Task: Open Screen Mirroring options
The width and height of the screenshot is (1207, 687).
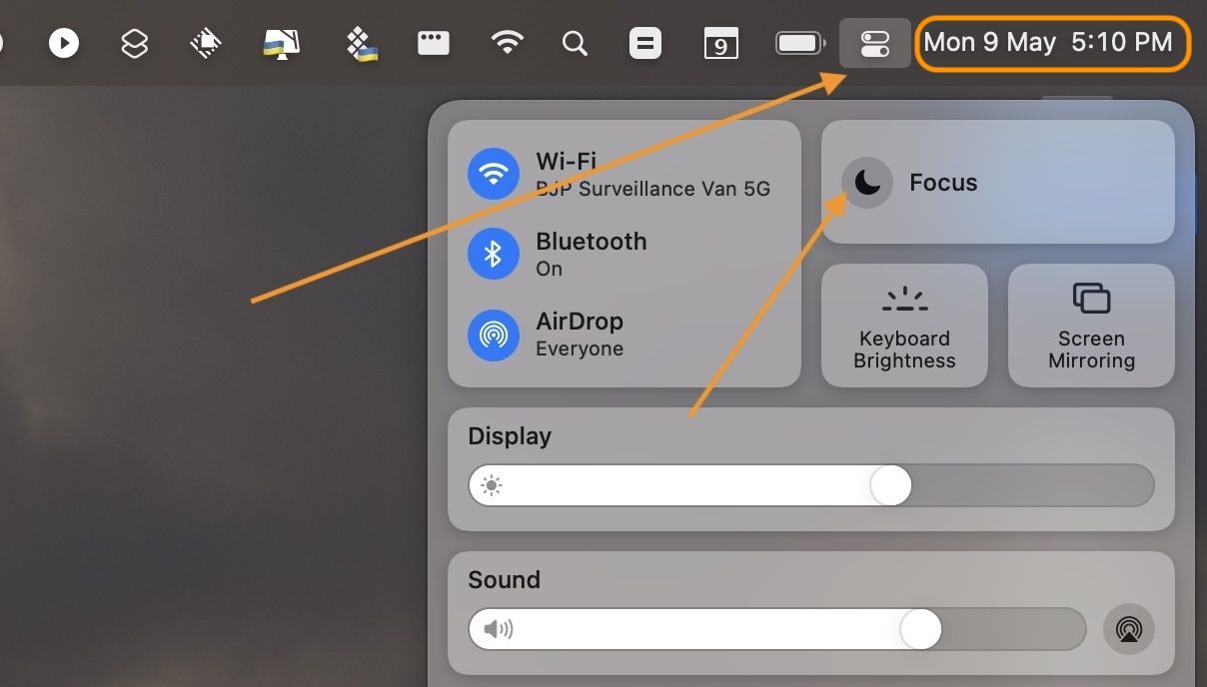Action: [x=1091, y=326]
